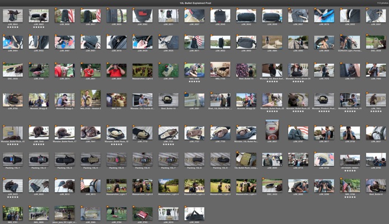
Task: Select the DSC_0032 thumbnail
Action: 272,186
